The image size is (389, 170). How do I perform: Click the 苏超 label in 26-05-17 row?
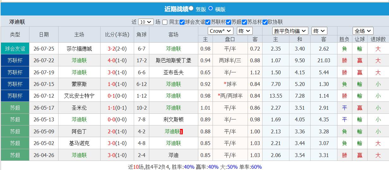tap(15, 108)
